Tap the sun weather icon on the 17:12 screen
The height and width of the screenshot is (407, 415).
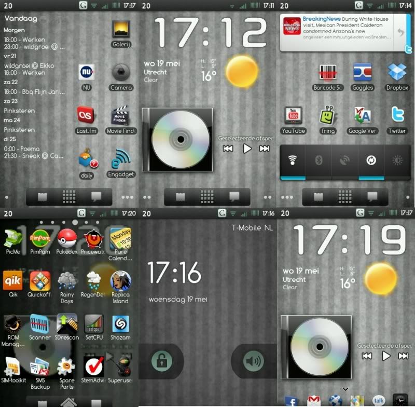tap(242, 72)
